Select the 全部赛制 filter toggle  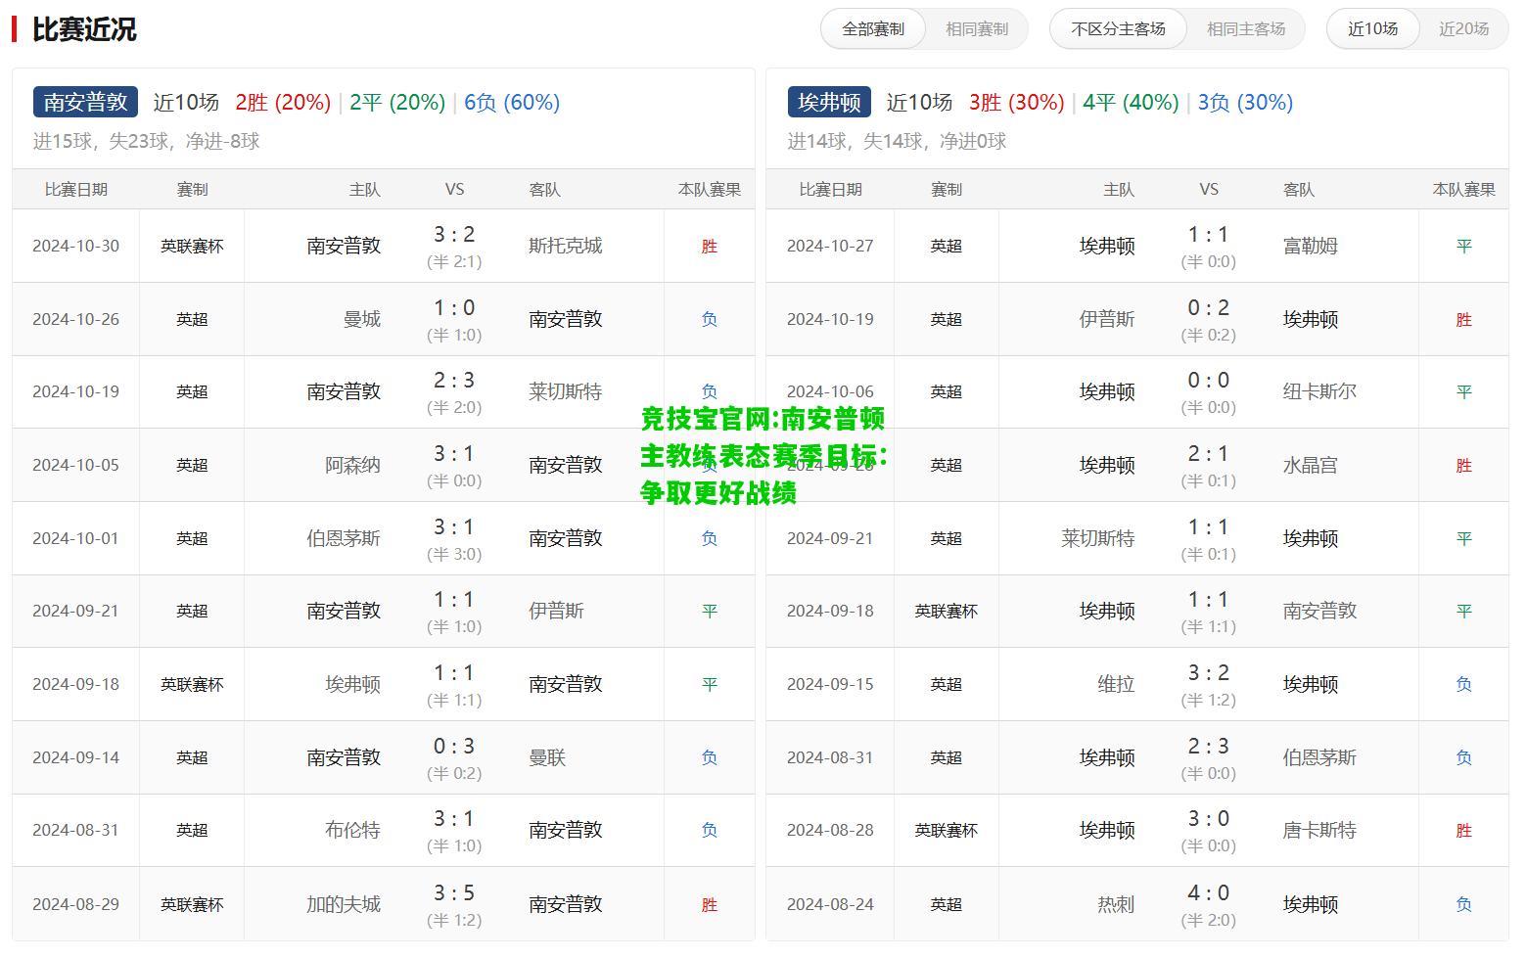873,29
